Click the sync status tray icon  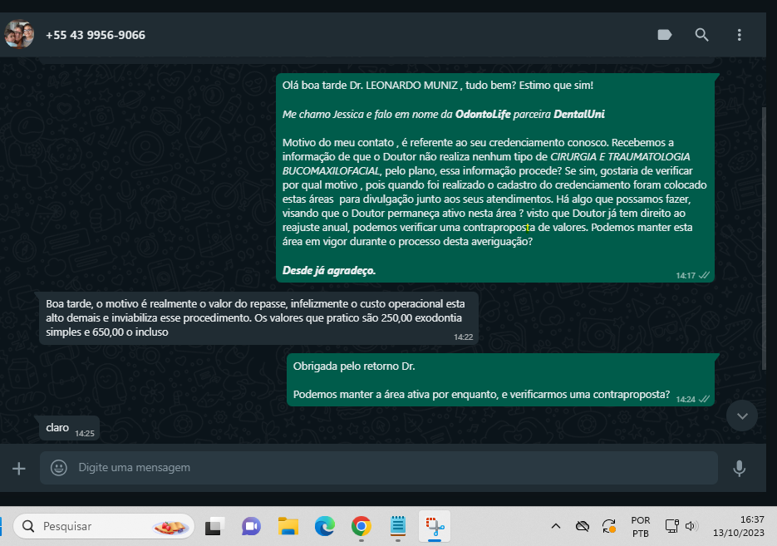click(609, 526)
